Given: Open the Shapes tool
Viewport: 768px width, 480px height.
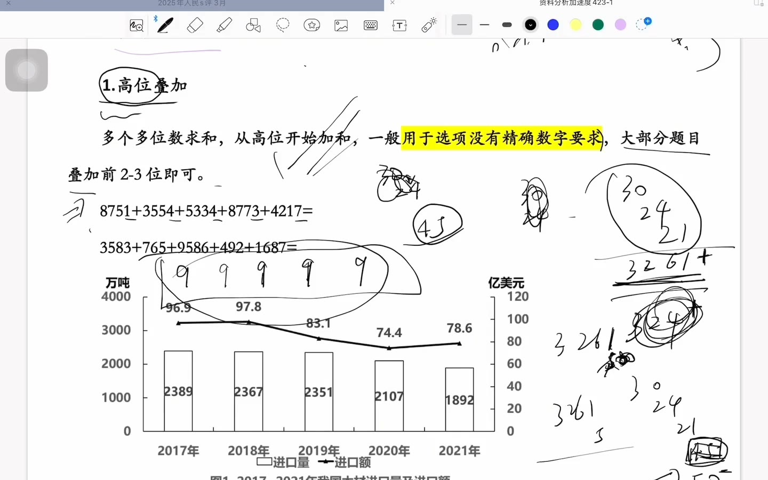Looking at the screenshot, I should click(253, 25).
